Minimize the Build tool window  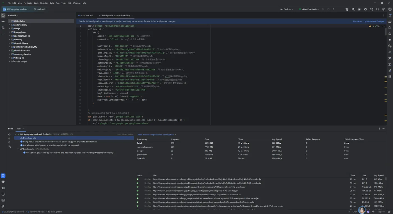click(384, 129)
